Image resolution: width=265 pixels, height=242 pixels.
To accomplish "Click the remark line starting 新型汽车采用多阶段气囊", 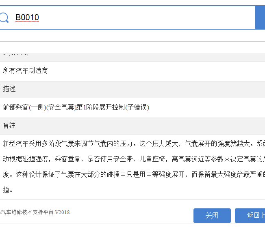I will (x=134, y=144).
